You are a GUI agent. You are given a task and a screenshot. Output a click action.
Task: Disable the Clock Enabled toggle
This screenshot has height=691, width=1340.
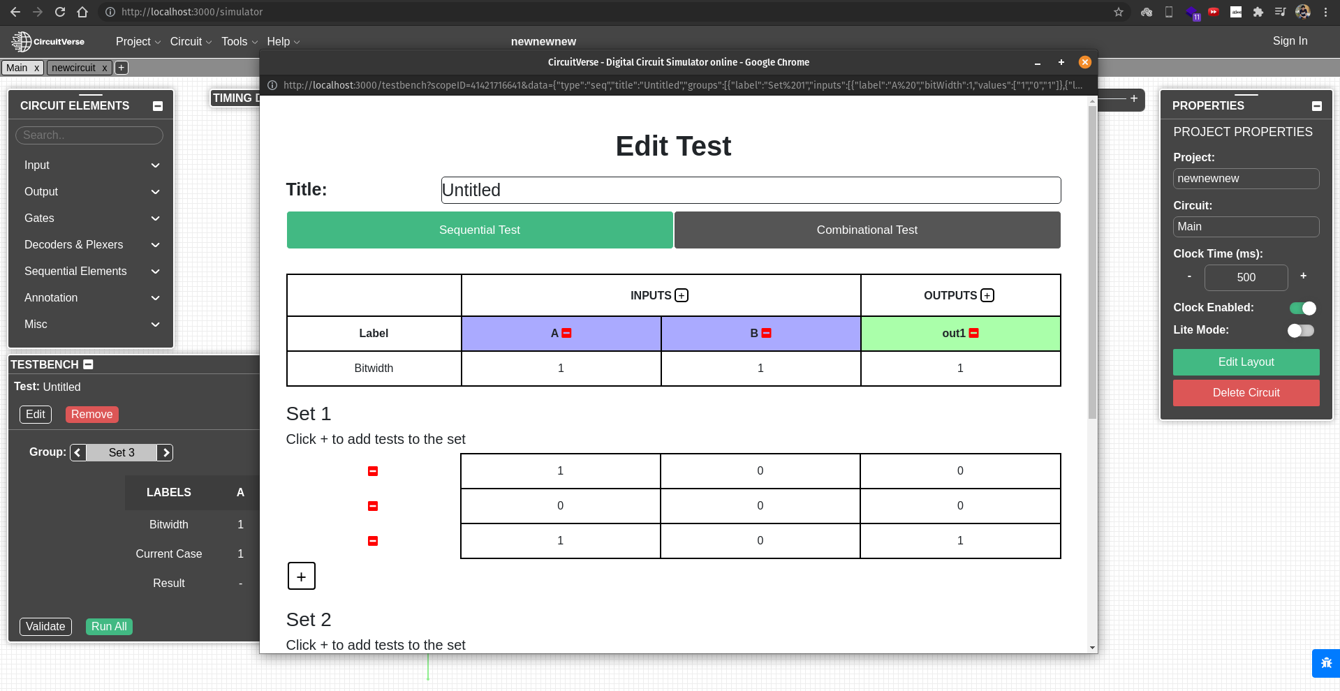tap(1302, 308)
